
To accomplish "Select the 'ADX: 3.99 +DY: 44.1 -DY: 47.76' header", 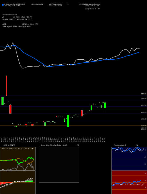I will tap(17, 149).
